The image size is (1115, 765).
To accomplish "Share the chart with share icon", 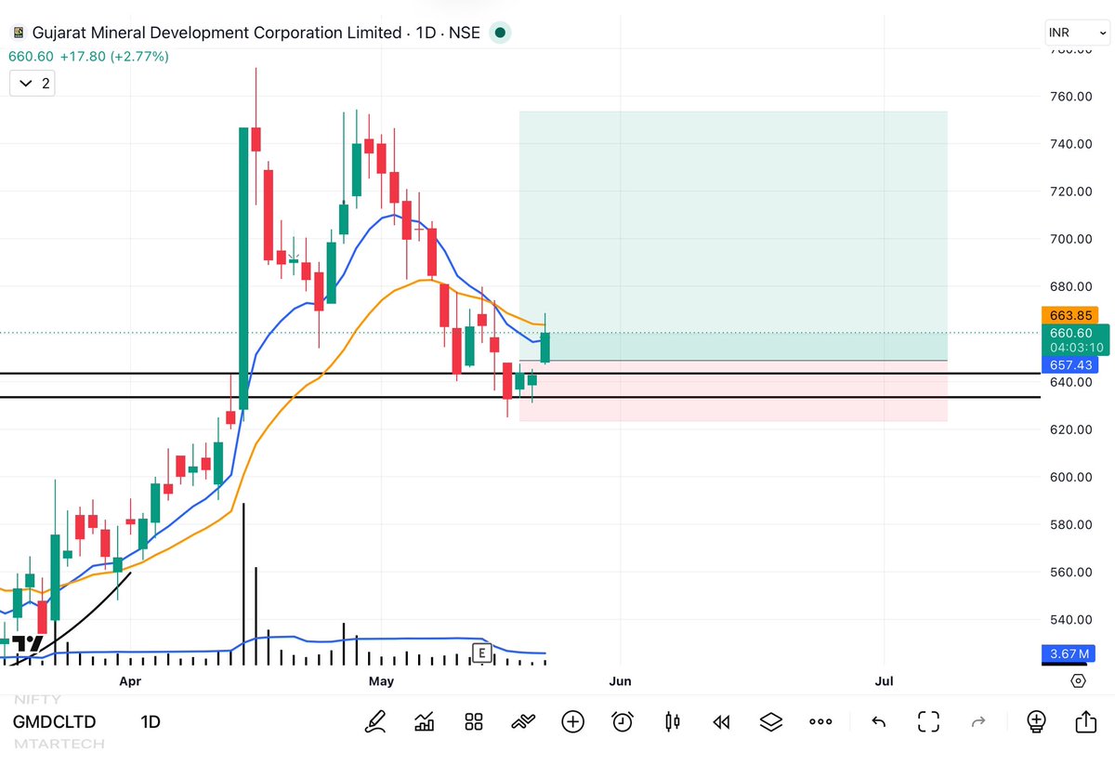I will [x=1085, y=721].
